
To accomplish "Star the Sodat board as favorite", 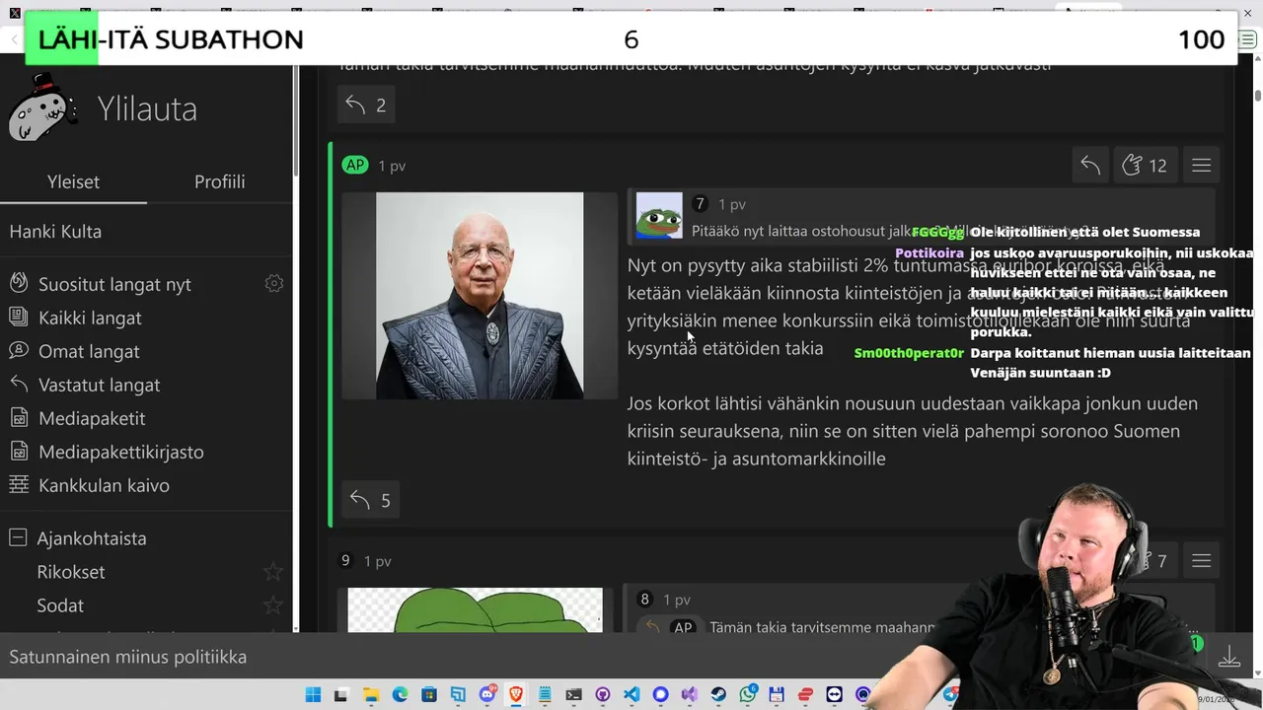I will tap(273, 605).
